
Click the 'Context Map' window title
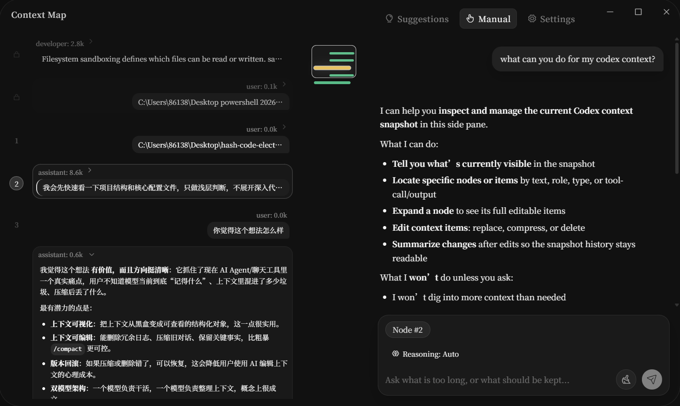click(x=39, y=15)
